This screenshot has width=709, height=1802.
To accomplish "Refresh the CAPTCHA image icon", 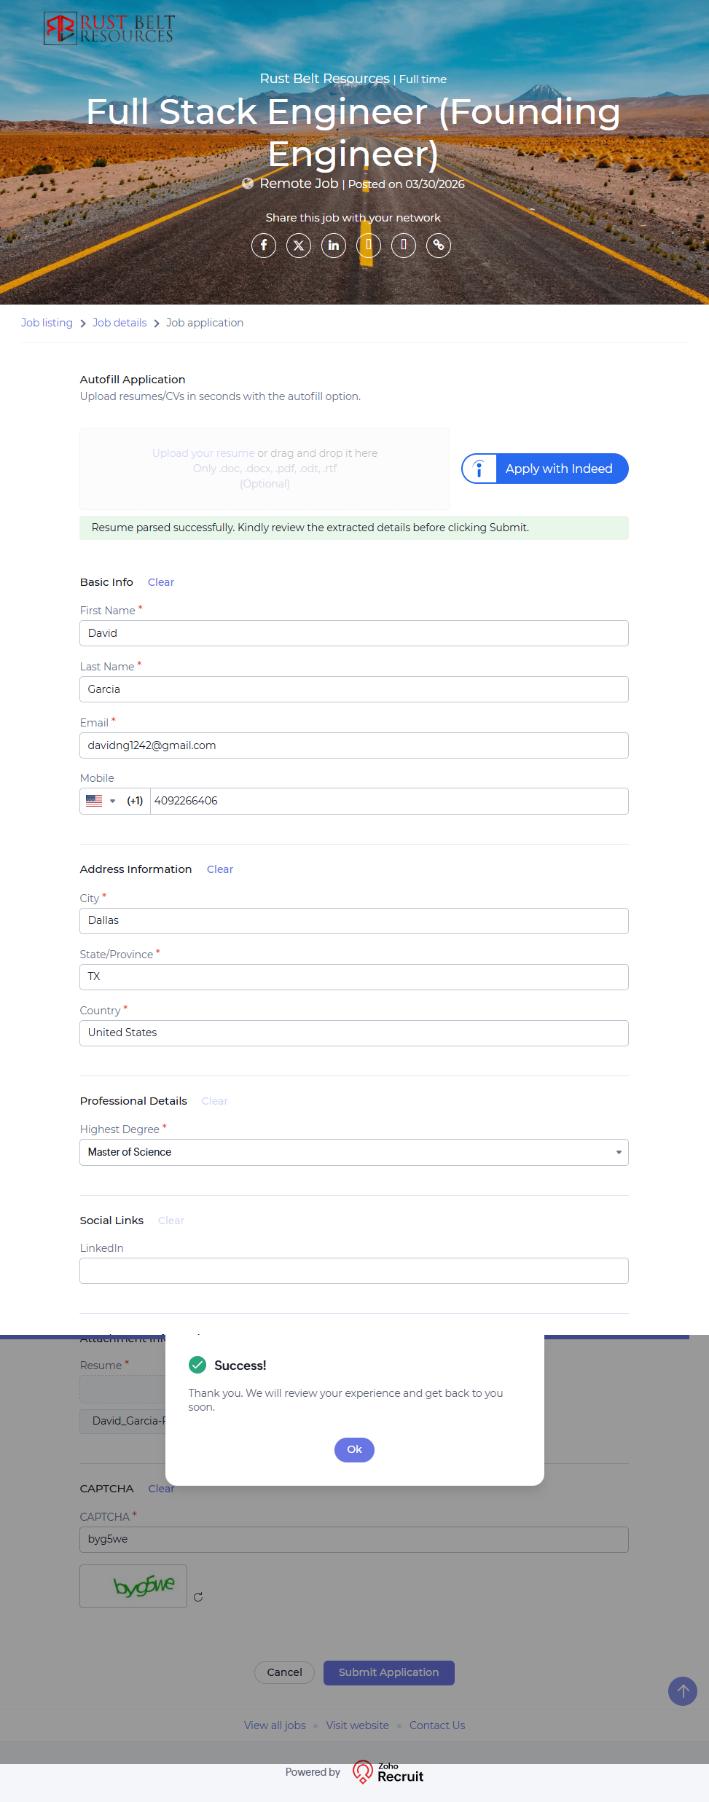I will coord(198,1597).
